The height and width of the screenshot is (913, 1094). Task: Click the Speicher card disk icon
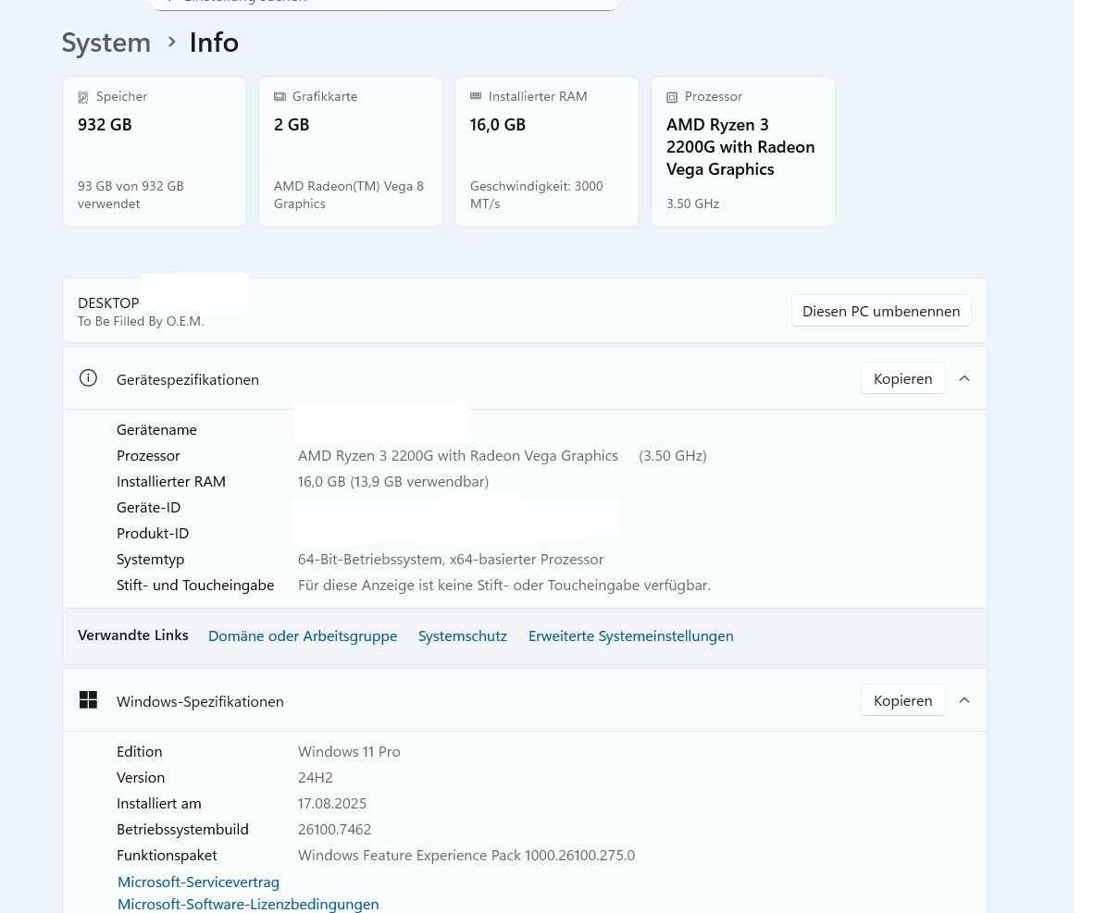[x=83, y=97]
